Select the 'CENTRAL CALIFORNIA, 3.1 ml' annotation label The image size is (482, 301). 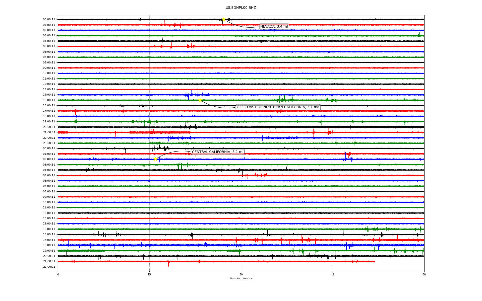pyautogui.click(x=218, y=152)
